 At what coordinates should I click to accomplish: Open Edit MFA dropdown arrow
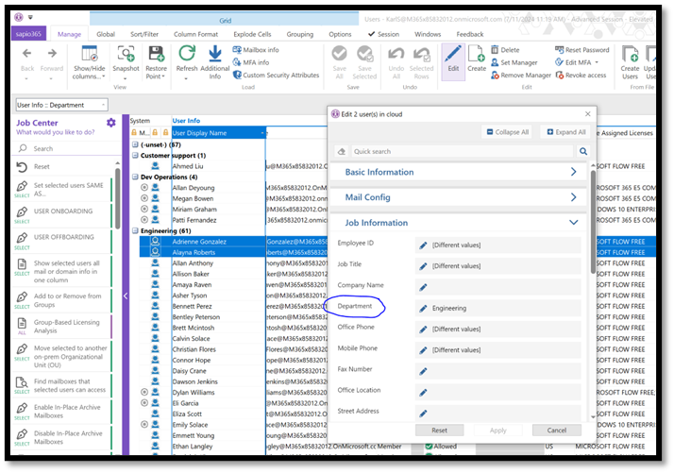[x=597, y=62]
